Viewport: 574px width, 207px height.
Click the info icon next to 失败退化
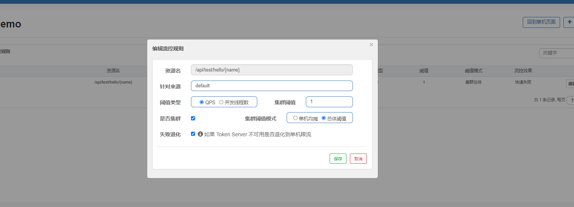coord(200,134)
